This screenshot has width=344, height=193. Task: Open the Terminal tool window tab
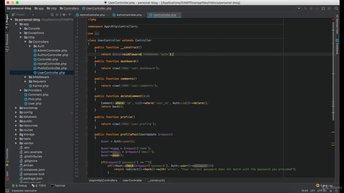[58, 185]
